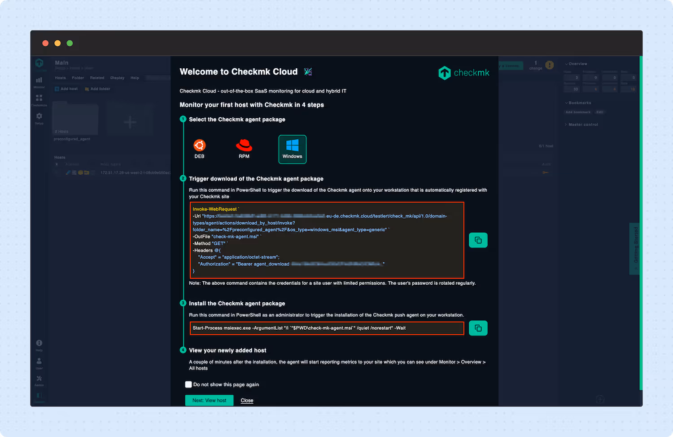Click Add folder in background page
Viewport: 673px width, 437px height.
97,89
